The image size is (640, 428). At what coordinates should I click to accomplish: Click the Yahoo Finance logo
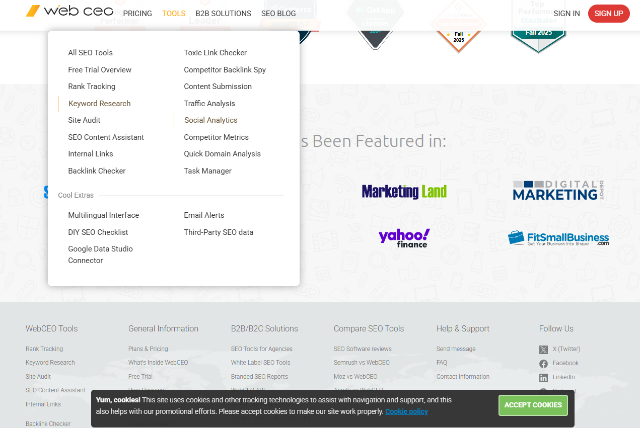pos(404,237)
